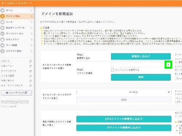Click the ご注意 warning heading

point(46,28)
